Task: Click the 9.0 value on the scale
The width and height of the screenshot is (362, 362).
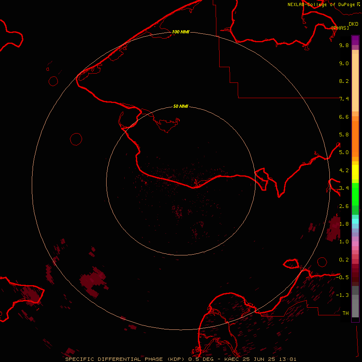Action: pyautogui.click(x=344, y=63)
